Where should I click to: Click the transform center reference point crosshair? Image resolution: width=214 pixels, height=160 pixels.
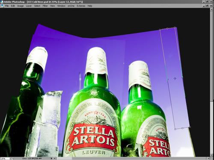click(175, 78)
